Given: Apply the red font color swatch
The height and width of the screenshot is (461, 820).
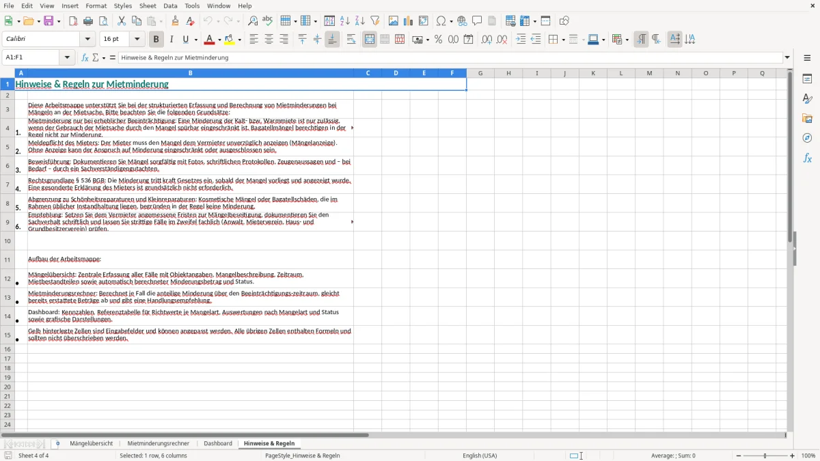Looking at the screenshot, I should [x=210, y=40].
